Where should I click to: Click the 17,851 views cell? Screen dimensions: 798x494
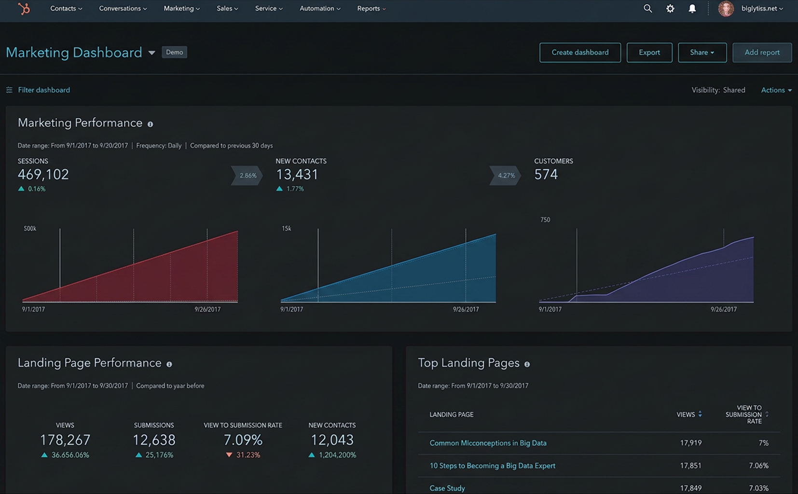click(691, 466)
